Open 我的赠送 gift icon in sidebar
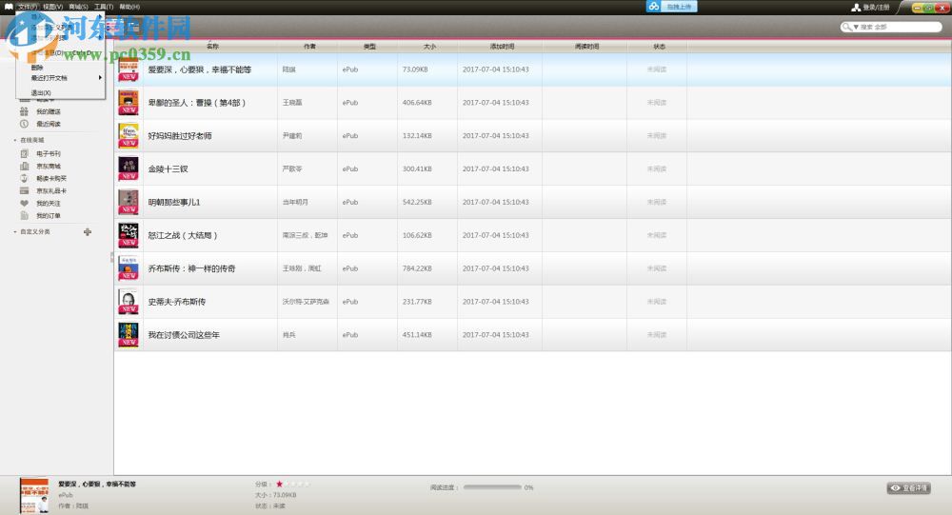This screenshot has height=515, width=952. click(x=25, y=111)
